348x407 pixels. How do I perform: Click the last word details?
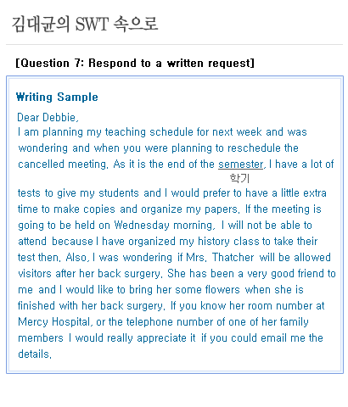tap(35, 354)
